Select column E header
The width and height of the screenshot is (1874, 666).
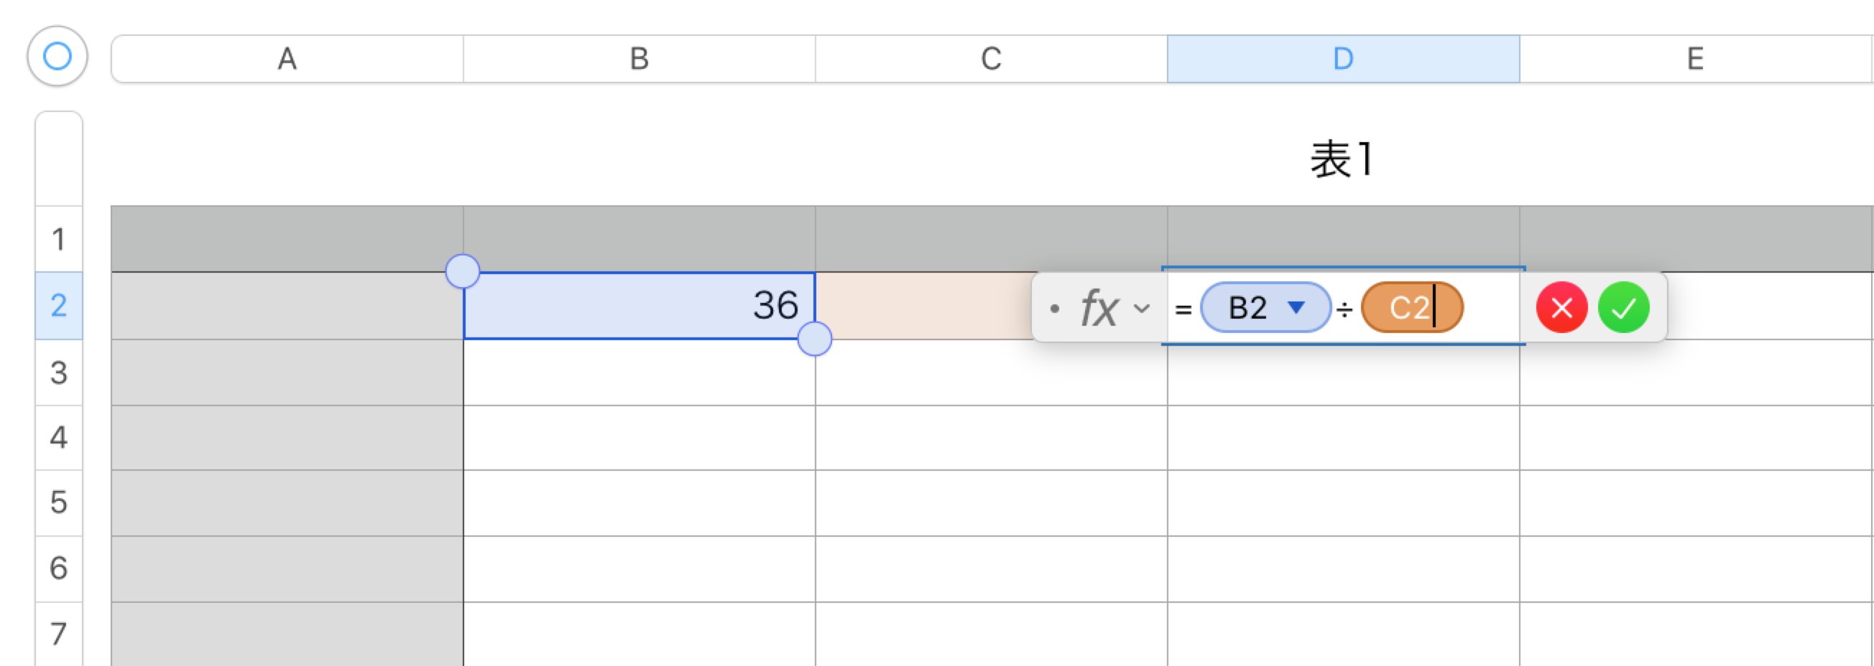pyautogui.click(x=1695, y=59)
